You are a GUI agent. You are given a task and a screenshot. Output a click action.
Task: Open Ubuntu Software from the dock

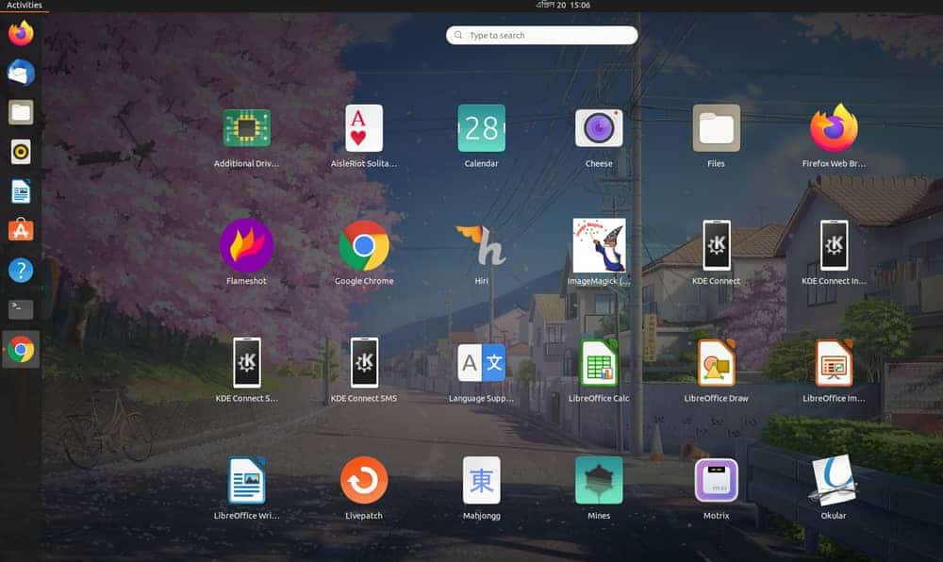point(21,230)
